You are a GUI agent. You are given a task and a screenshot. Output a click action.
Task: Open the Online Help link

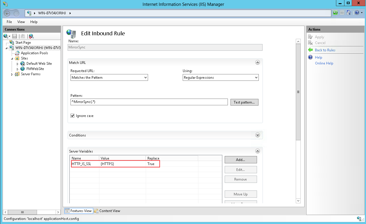click(x=324, y=63)
